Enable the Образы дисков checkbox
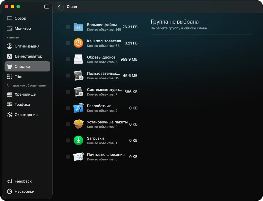The image size is (263, 201). tap(68, 59)
